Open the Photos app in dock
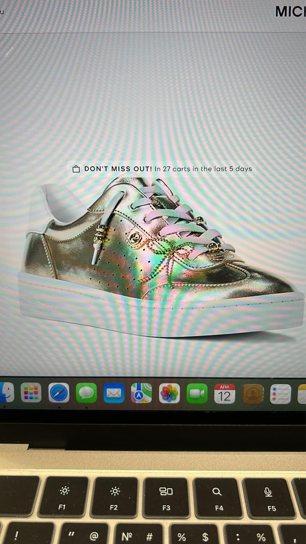 (x=170, y=393)
